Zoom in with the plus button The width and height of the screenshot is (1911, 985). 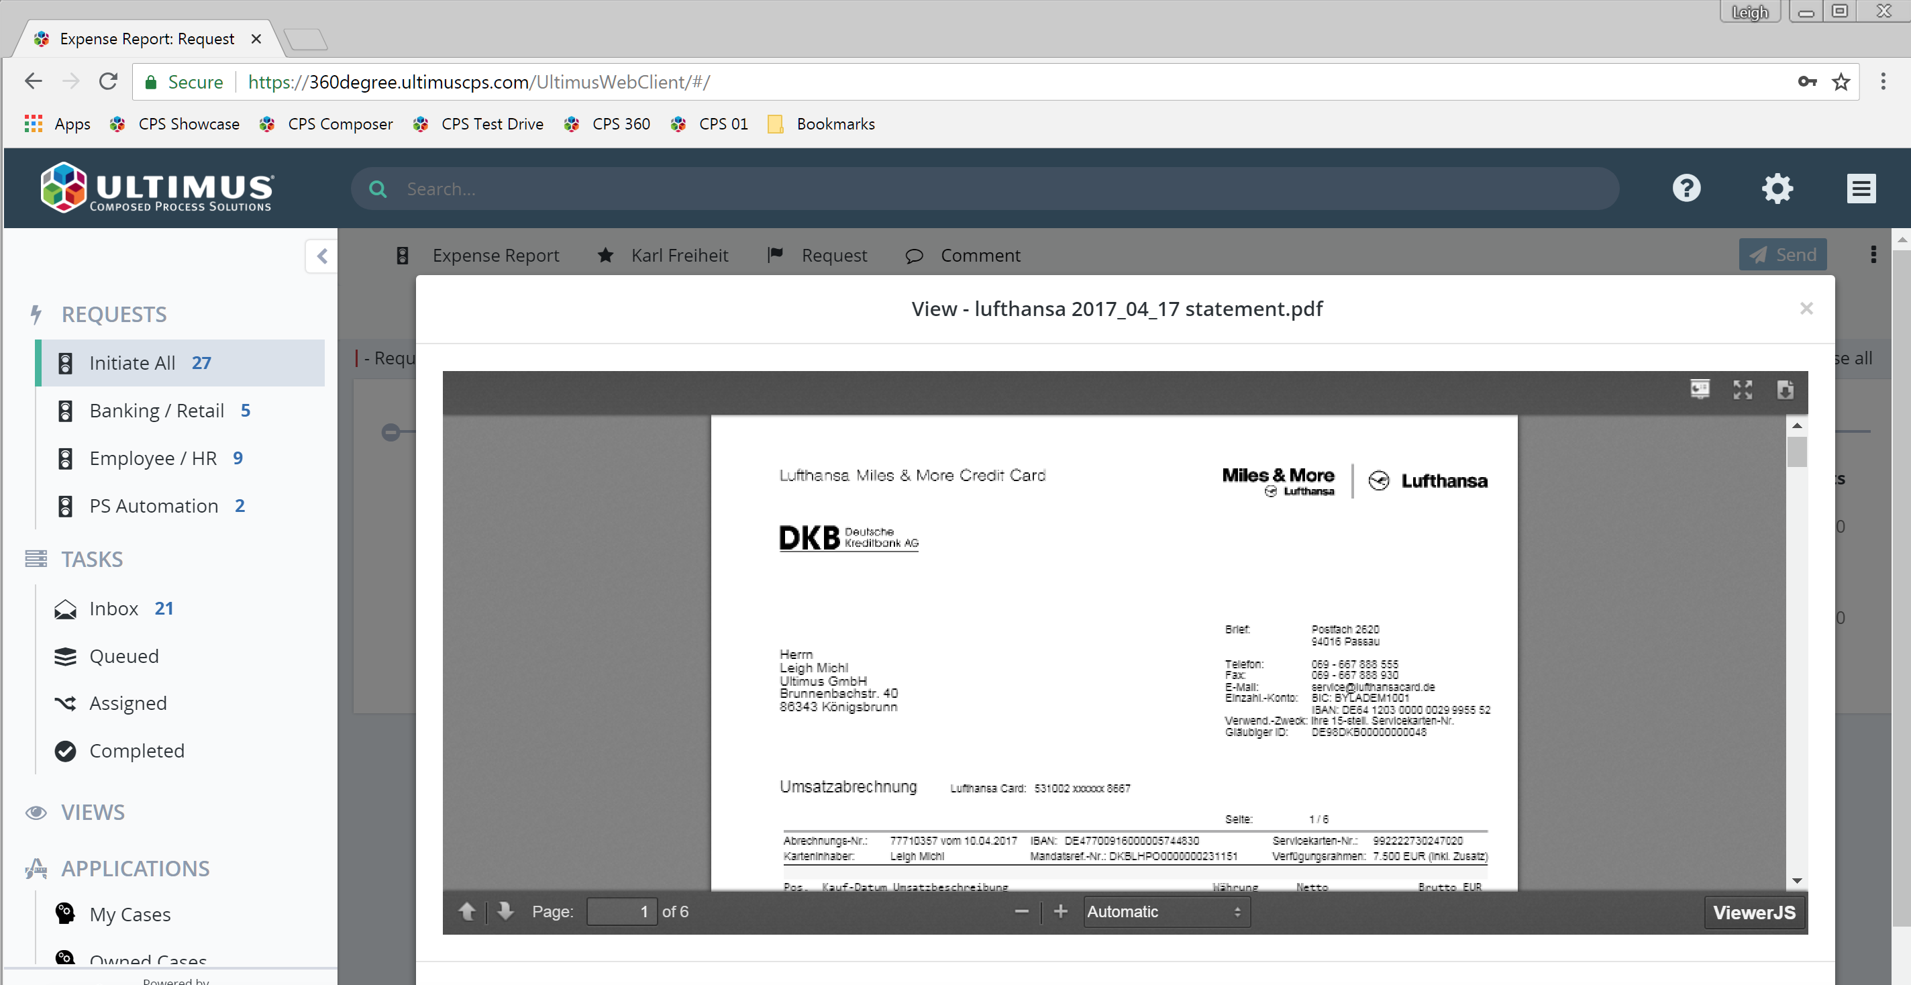pyautogui.click(x=1061, y=912)
